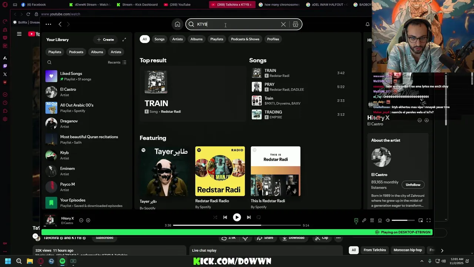Open Your Episodes in library

pos(87,203)
